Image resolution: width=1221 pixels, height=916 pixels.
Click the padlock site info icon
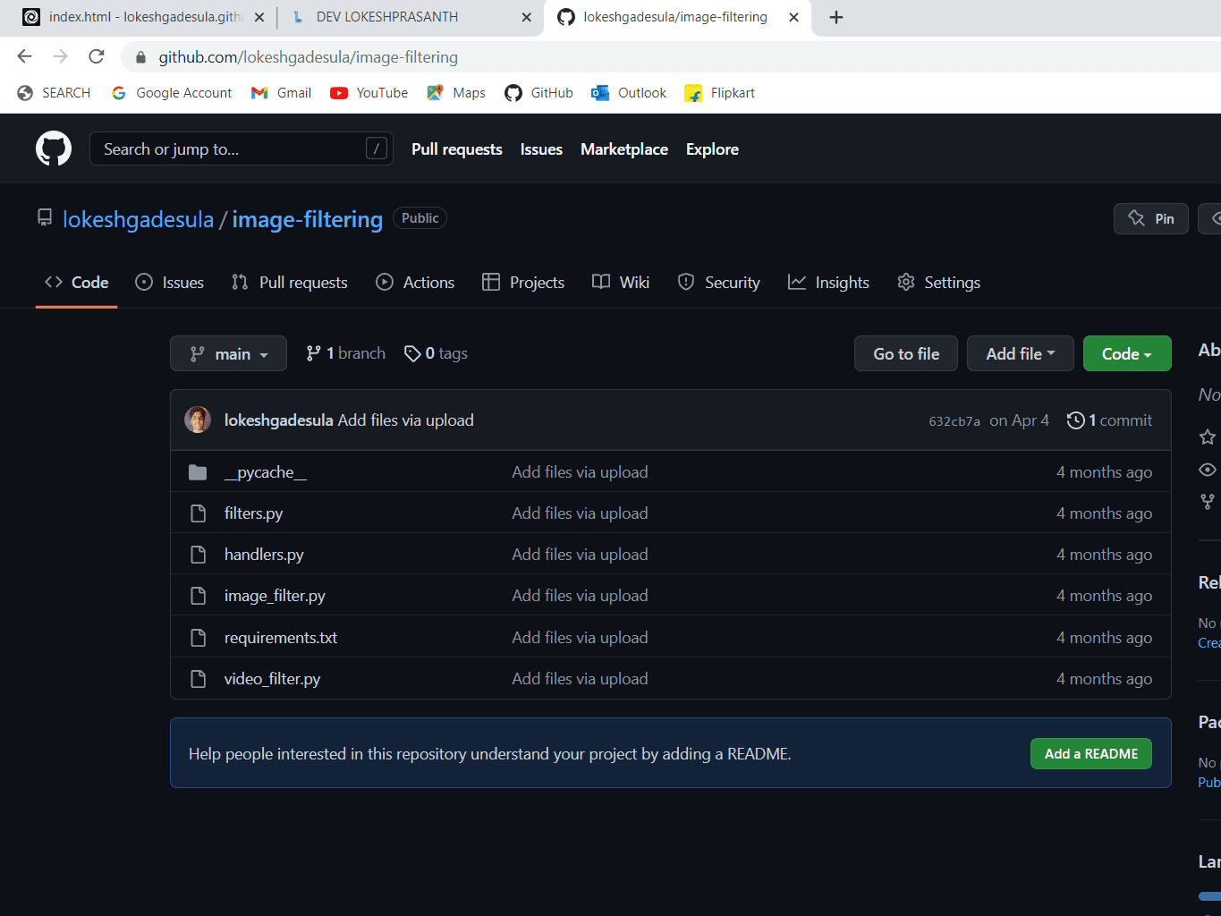tap(140, 57)
